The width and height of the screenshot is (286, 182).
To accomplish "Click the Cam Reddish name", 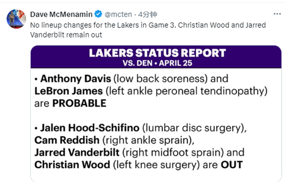I will [67, 140].
